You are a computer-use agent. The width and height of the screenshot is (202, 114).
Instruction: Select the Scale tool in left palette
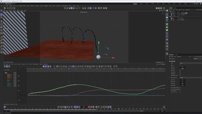tap(1, 27)
